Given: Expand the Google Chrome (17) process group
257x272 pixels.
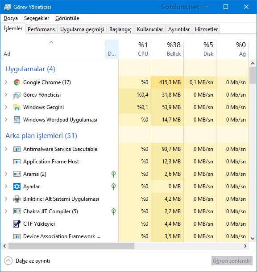Looking at the screenshot, I should tap(6, 82).
